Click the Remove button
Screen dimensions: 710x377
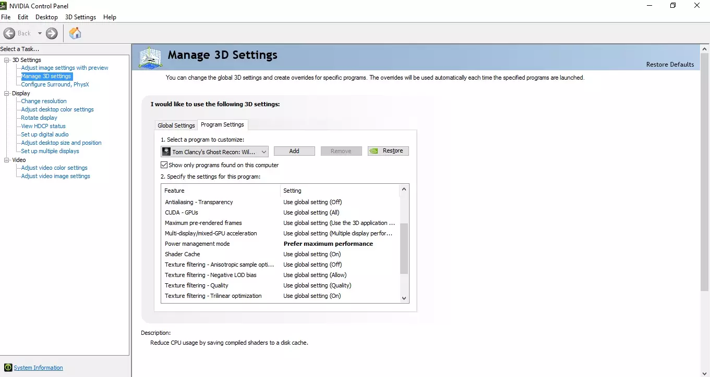[x=341, y=151]
